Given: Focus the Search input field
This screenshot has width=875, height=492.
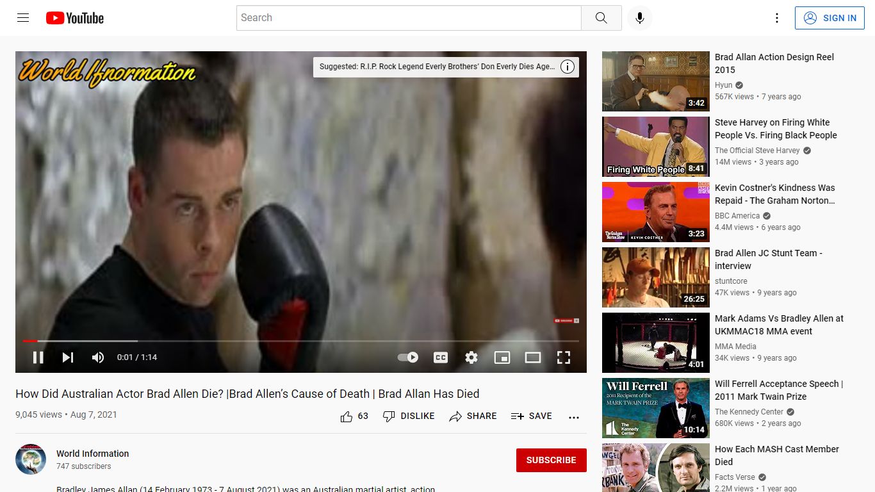Looking at the screenshot, I should click(409, 18).
